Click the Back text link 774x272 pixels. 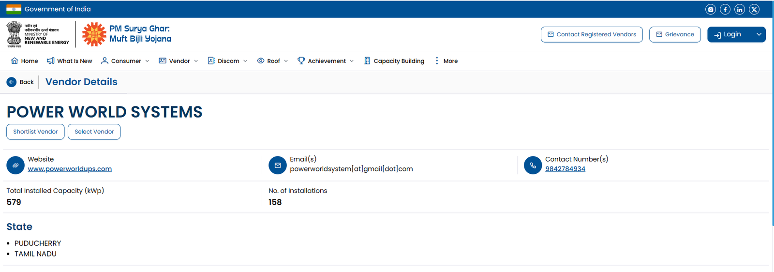coord(27,82)
